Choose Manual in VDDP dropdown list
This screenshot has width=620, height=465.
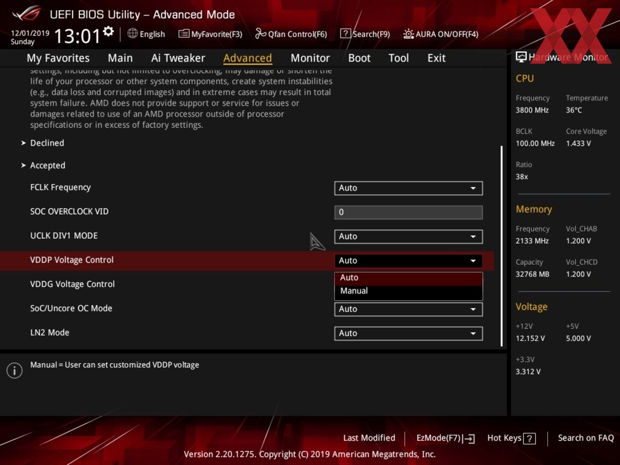pyautogui.click(x=408, y=291)
